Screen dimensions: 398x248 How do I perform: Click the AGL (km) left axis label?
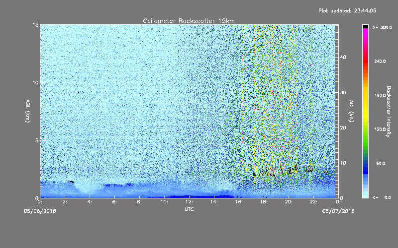(x=28, y=111)
